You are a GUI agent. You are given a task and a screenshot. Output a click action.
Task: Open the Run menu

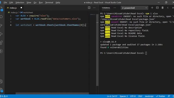coord(41,2)
